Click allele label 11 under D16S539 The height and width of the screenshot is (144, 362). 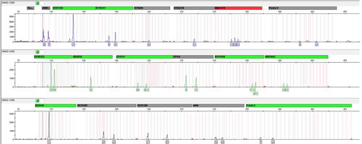click(x=194, y=45)
